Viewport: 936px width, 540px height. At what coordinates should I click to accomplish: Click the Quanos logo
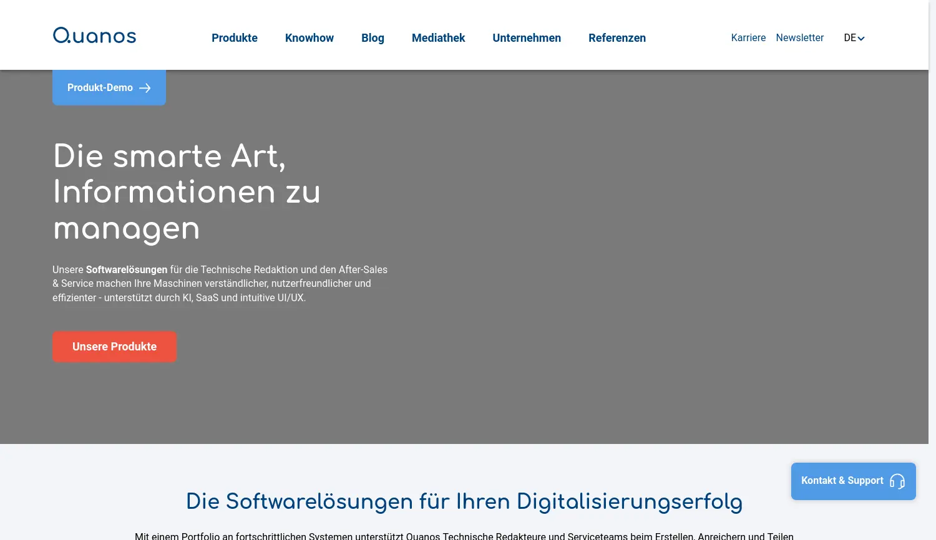[x=94, y=35]
